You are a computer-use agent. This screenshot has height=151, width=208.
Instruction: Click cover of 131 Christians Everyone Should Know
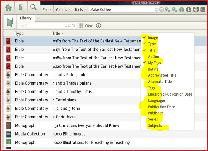pos(9,125)
